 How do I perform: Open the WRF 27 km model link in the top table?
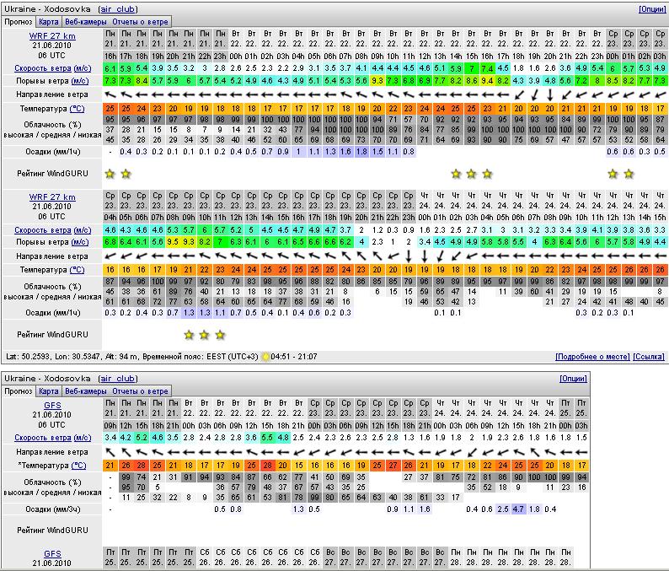click(x=52, y=36)
